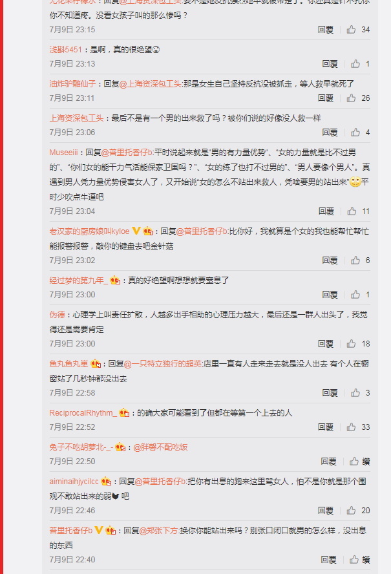Viewport: 391px width, 574px height.
Task: Open the 上海资深包工头 username link
Action: click(x=76, y=118)
